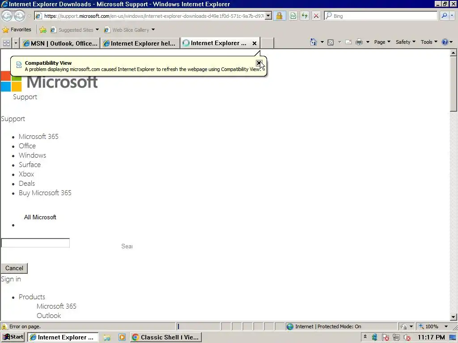The width and height of the screenshot is (458, 343).
Task: Open Windows Explorer from the taskbar quick launch
Action: tap(107, 338)
